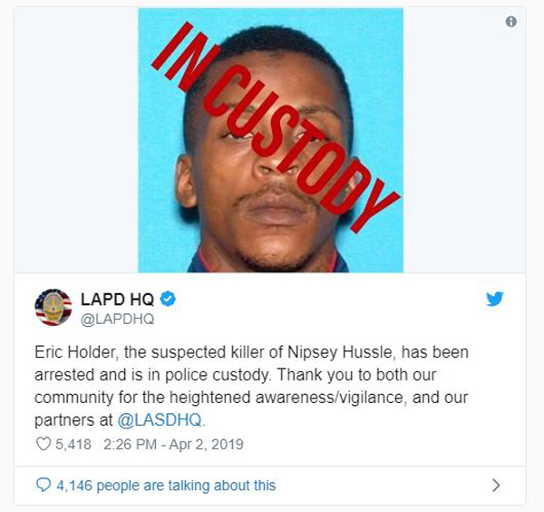
Task: Click the info icon on the tweet card
Action: (x=510, y=22)
